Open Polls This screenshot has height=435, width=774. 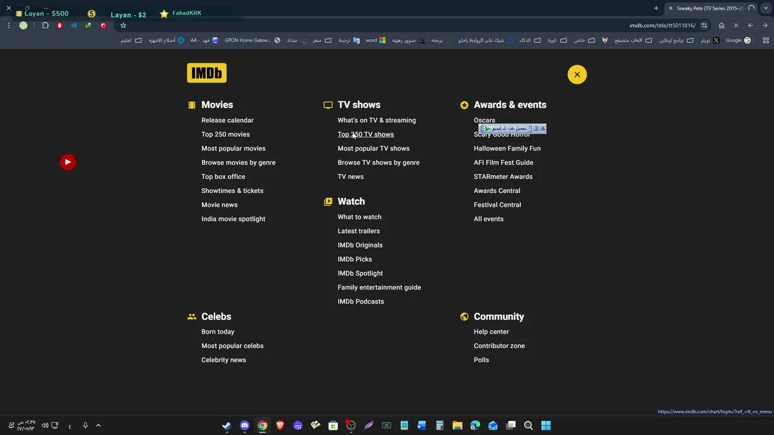(481, 360)
